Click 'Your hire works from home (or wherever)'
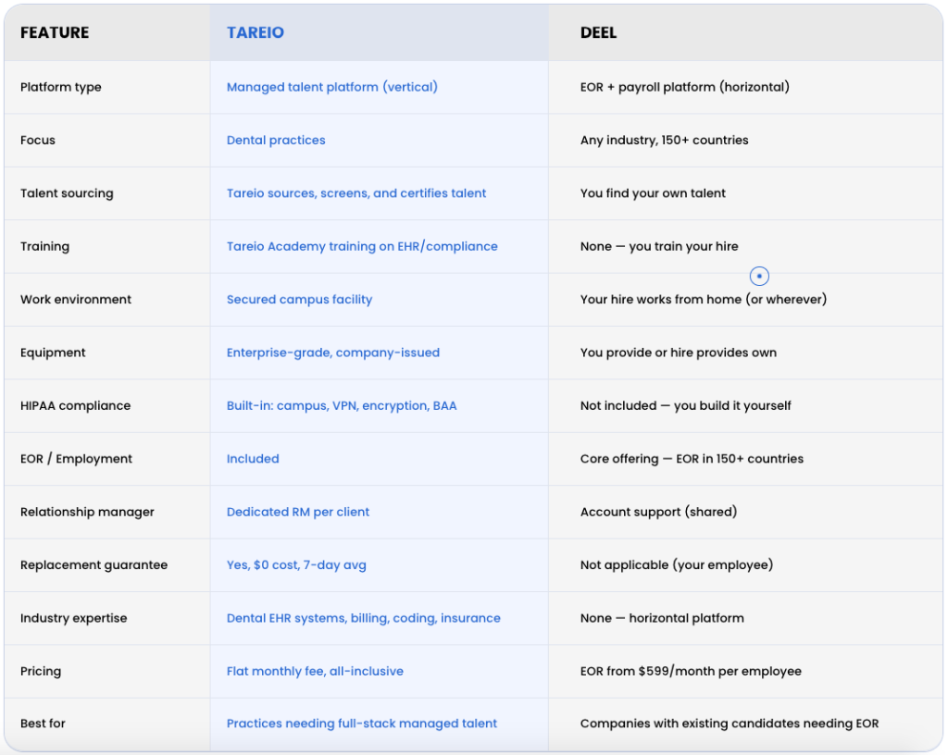Viewport: 948px width, 755px height. tap(704, 300)
